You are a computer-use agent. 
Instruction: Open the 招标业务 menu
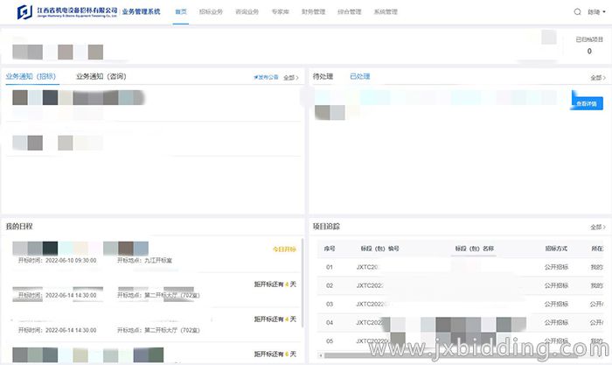pos(211,12)
